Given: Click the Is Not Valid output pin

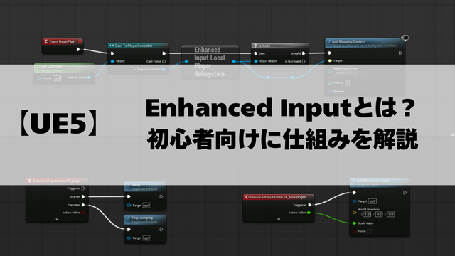Looking at the screenshot, I should click(304, 61).
